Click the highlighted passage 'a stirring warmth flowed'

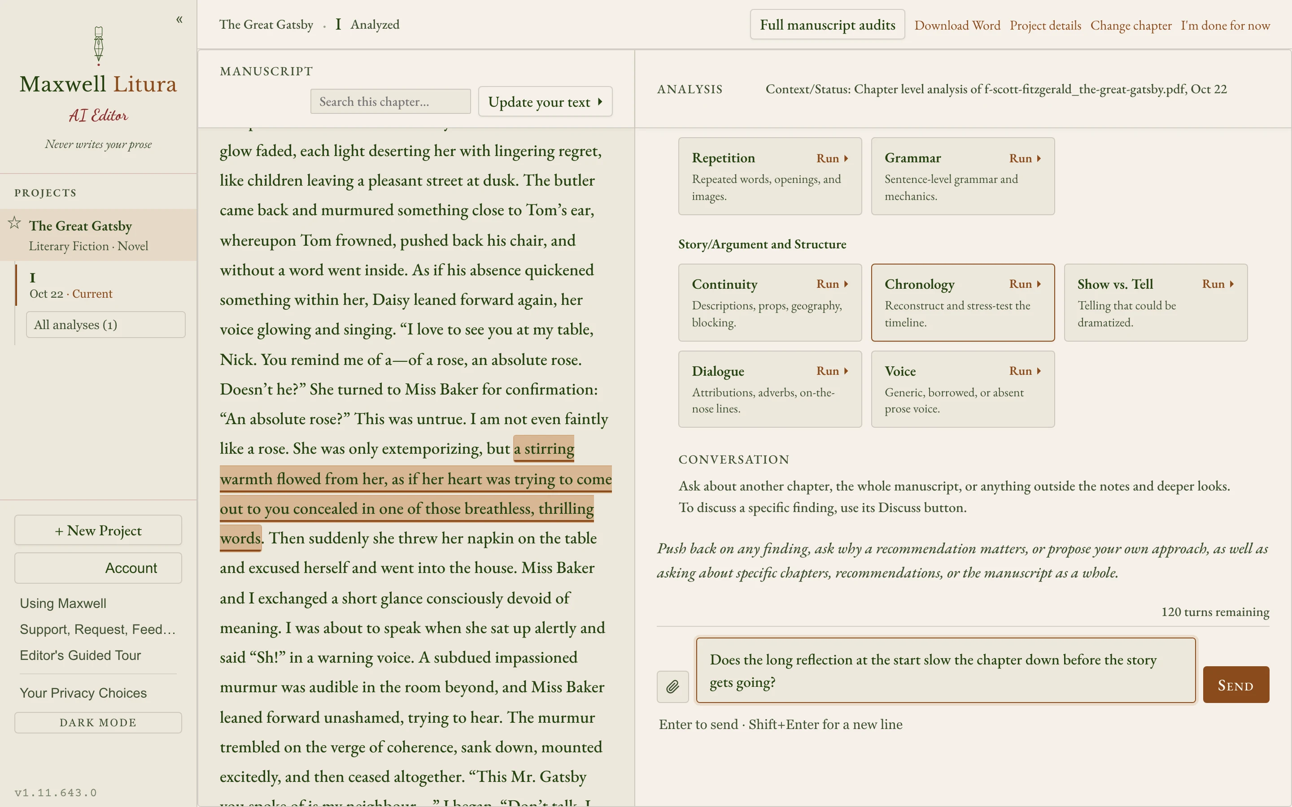point(415,479)
